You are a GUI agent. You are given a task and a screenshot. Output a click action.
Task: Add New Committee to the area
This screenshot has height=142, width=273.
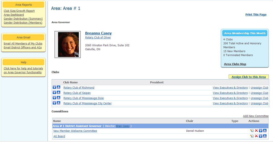[x=256, y=116]
